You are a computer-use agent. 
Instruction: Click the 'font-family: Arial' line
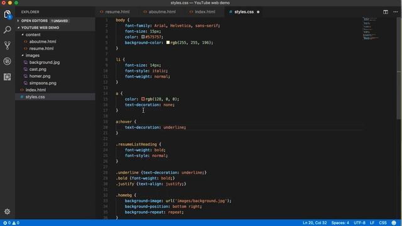coord(172,26)
